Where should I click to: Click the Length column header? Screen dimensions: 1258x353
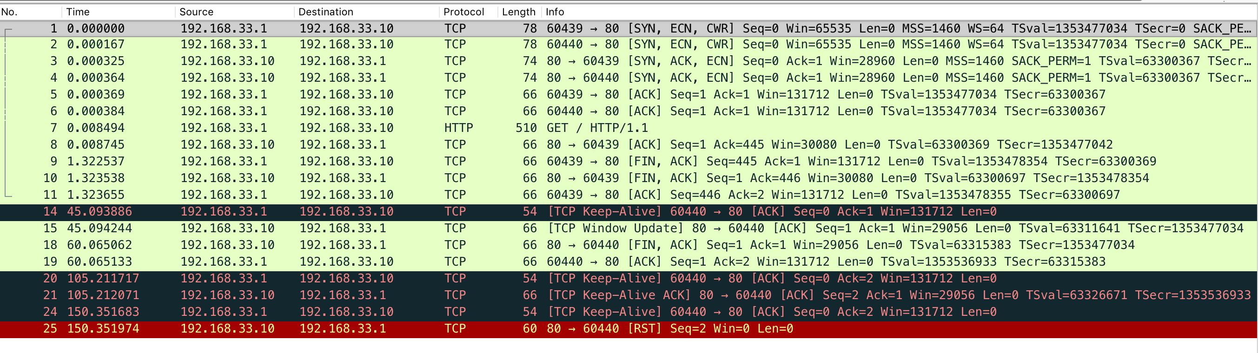tap(520, 12)
